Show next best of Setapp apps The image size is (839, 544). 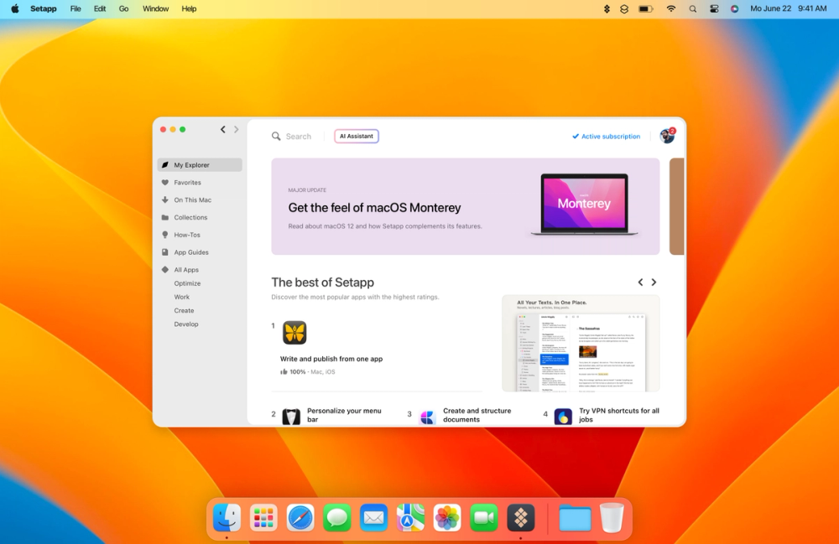654,282
